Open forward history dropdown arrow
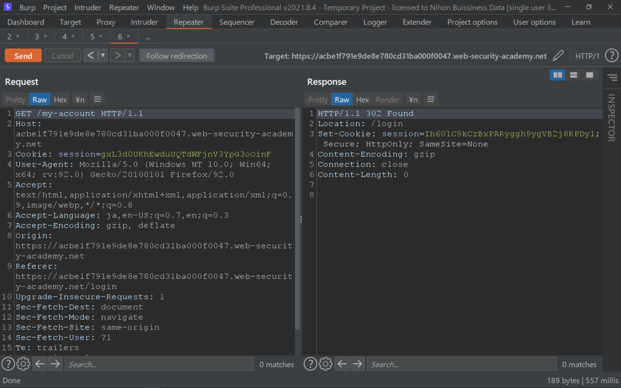 (130, 55)
